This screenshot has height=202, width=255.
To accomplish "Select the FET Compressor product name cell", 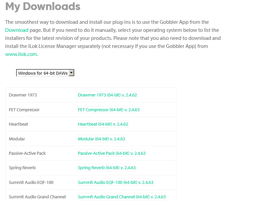I will [x=24, y=110].
